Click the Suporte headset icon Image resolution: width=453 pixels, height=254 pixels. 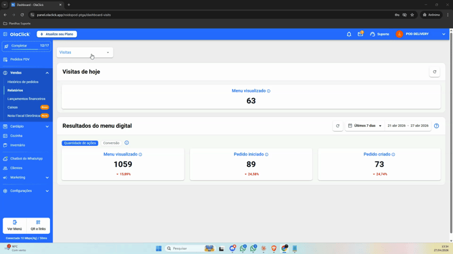click(x=373, y=34)
